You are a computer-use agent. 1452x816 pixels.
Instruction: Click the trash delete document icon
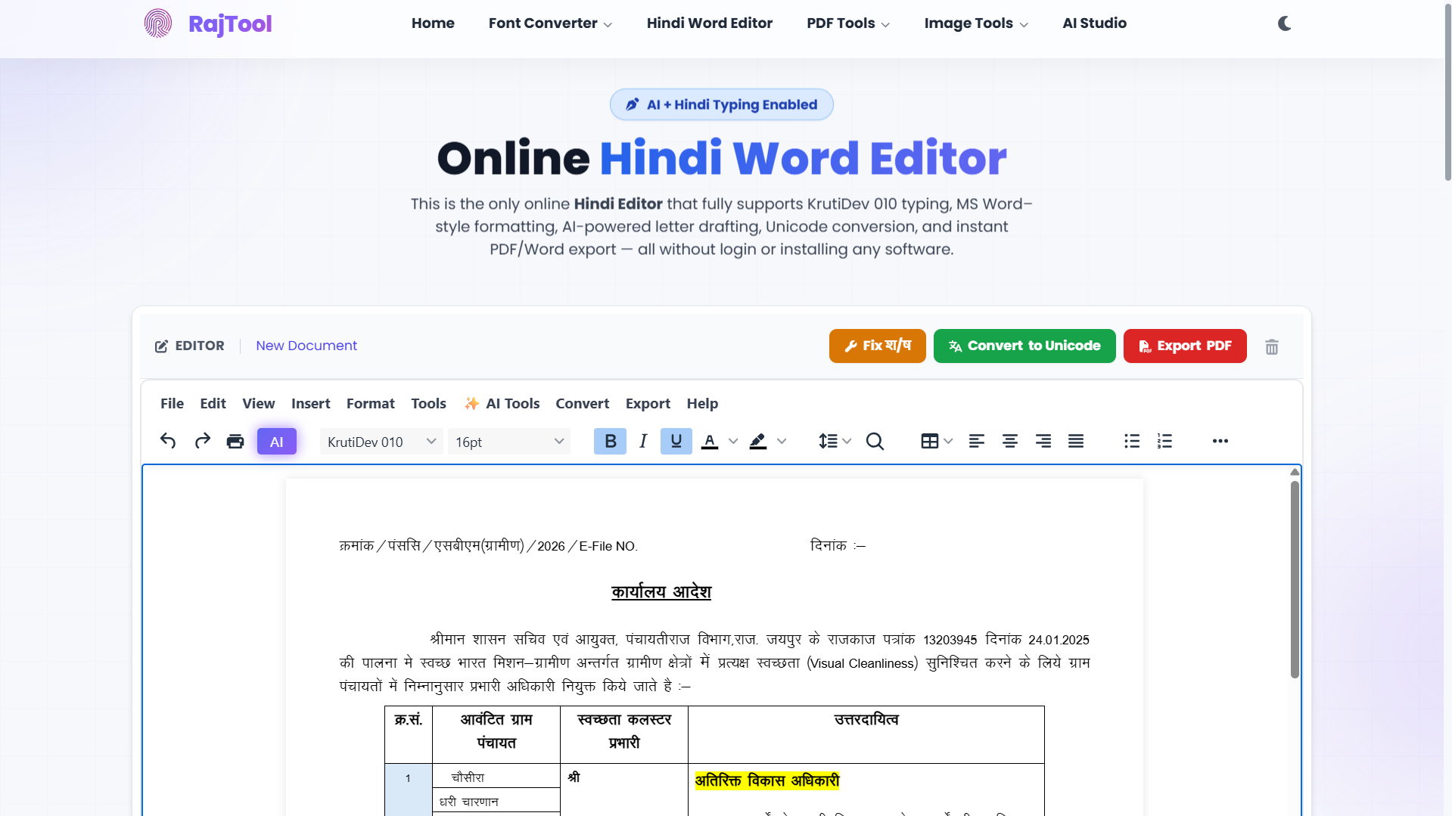pos(1272,347)
